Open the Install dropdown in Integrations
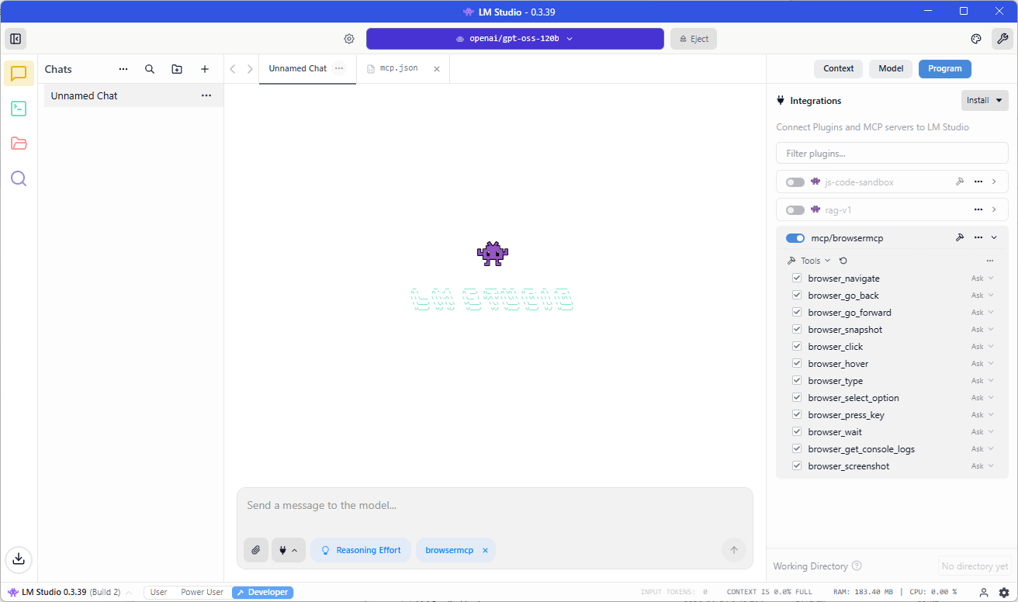The image size is (1018, 602). [984, 100]
